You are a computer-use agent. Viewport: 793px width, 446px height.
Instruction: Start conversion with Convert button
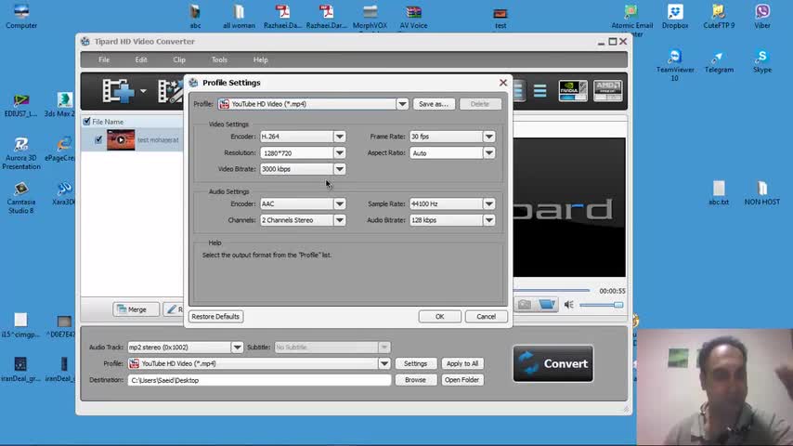click(x=552, y=363)
